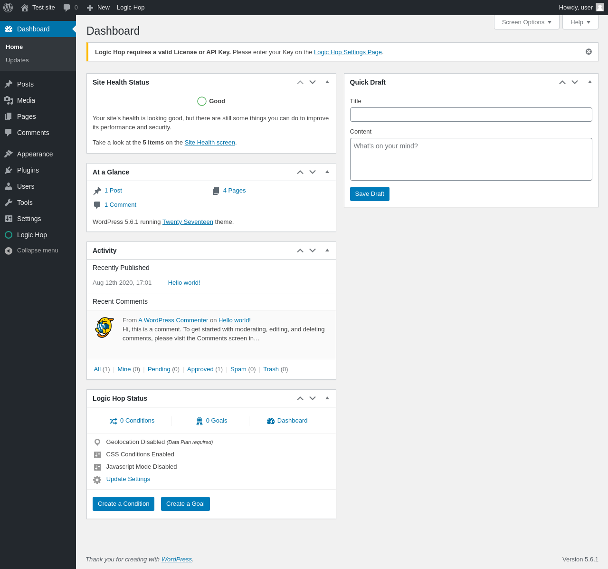The image size is (608, 569).
Task: Click the user avatar in admin bar
Action: point(600,7)
